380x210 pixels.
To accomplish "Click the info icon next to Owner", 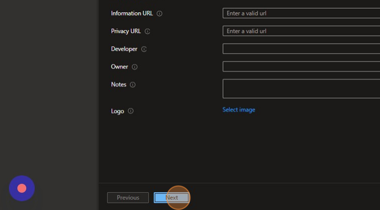I will [x=134, y=67].
